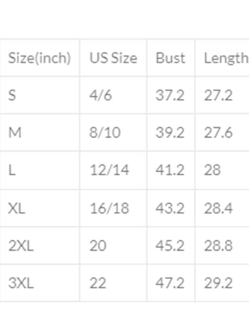Viewport: 249px width, 332px height.
Task: Select the 3XL size row label
Action: [21, 284]
